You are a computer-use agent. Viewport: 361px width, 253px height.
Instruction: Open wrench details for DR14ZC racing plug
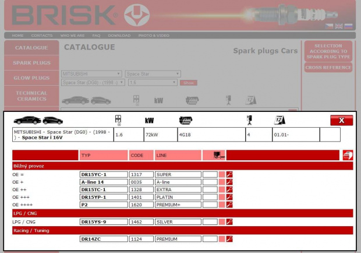[229, 238]
